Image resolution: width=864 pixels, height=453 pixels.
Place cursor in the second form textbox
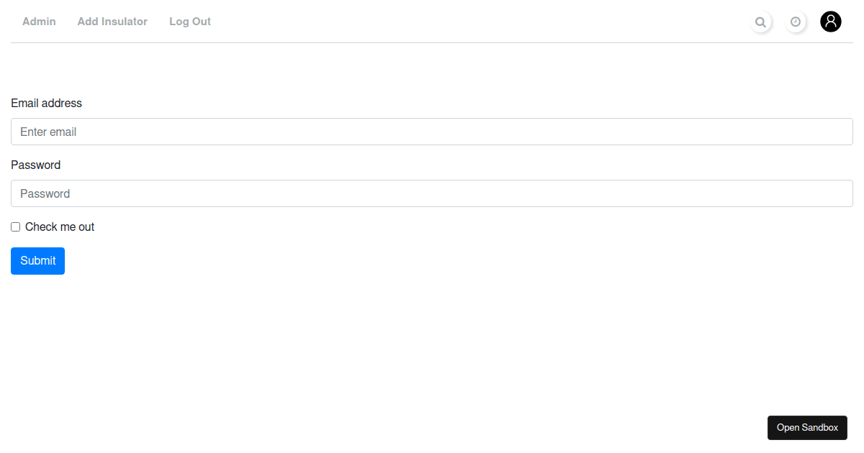[x=432, y=193]
